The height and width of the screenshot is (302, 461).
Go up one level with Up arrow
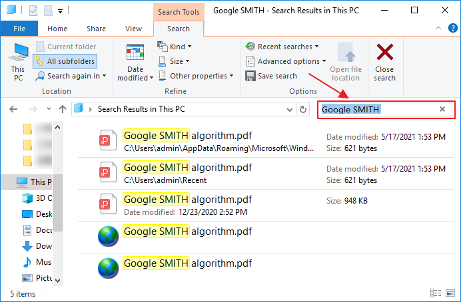point(63,109)
